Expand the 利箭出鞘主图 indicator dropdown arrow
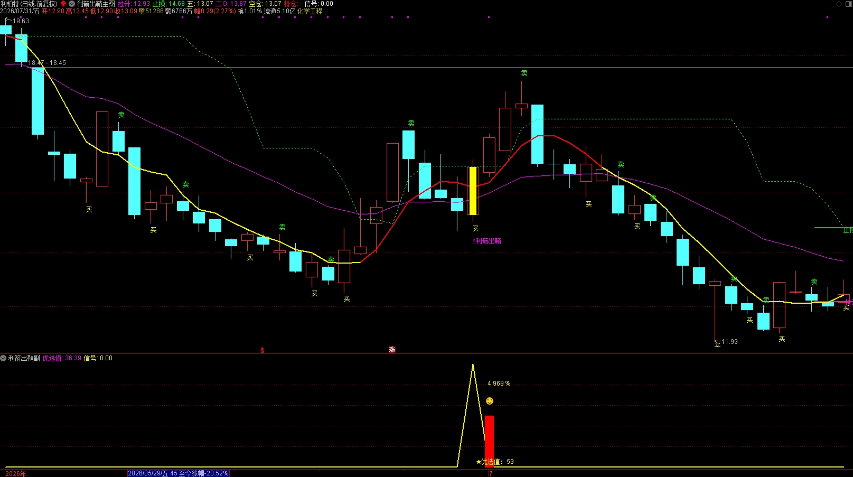Viewport: 853px width, 477px height. (x=72, y=4)
